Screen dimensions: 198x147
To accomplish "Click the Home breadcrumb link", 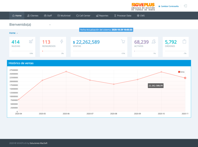I will pyautogui.click(x=12, y=33).
